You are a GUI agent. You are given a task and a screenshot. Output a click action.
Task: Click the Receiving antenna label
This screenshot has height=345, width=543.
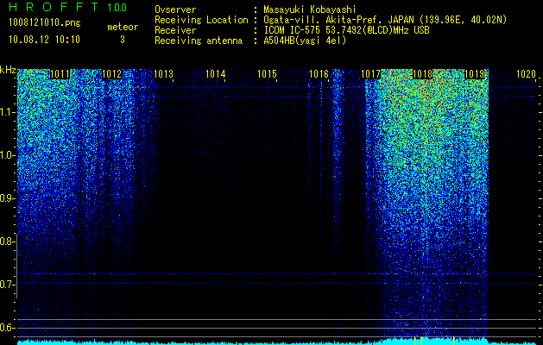pos(199,41)
